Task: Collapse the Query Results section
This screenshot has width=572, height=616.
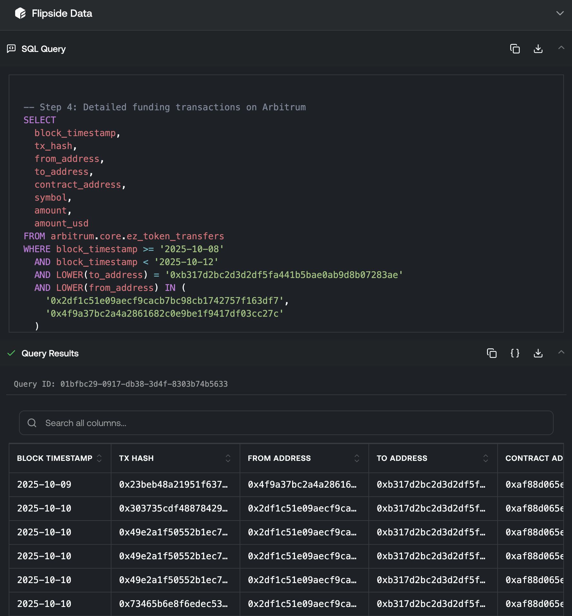Action: pos(561,352)
